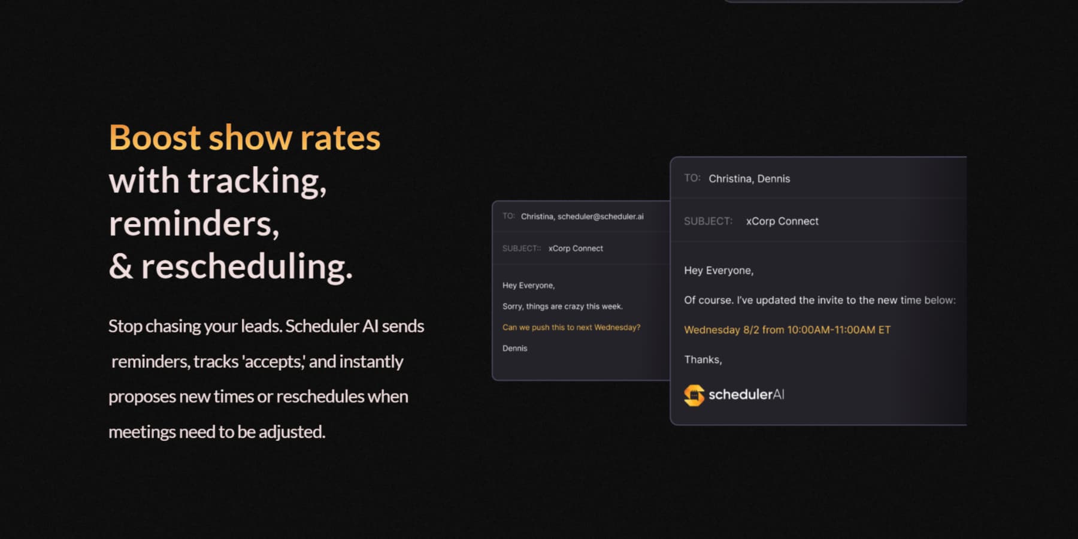Click 'Can we push this to next Wednesday?' text
1078x539 pixels.
pyautogui.click(x=571, y=328)
